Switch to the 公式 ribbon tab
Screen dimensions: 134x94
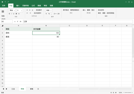(x=33, y=6)
